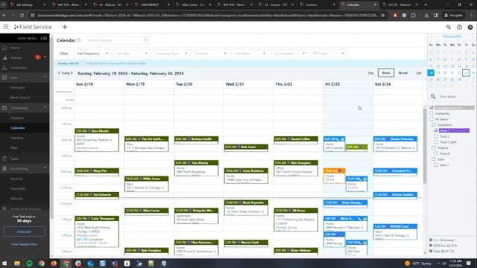The width and height of the screenshot is (477, 268).
Task: Open browser downloads icon
Action: pyautogui.click(x=426, y=15)
